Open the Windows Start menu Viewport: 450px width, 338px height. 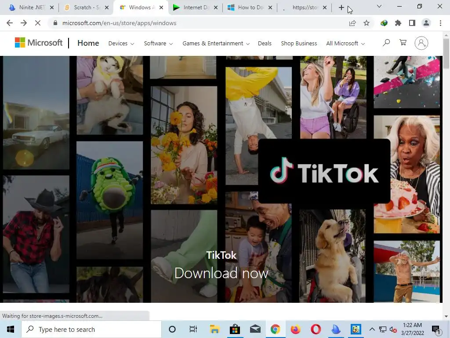click(x=11, y=329)
